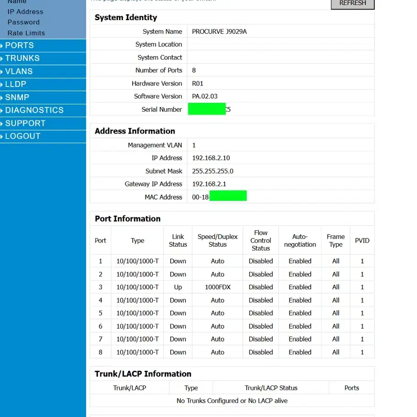This screenshot has height=417, width=417.
Task: Click the arrow icon beside LOGOUT
Action: tap(1, 136)
